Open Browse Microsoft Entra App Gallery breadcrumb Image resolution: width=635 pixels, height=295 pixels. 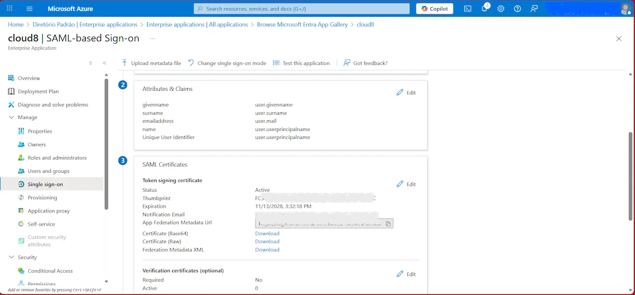(303, 24)
